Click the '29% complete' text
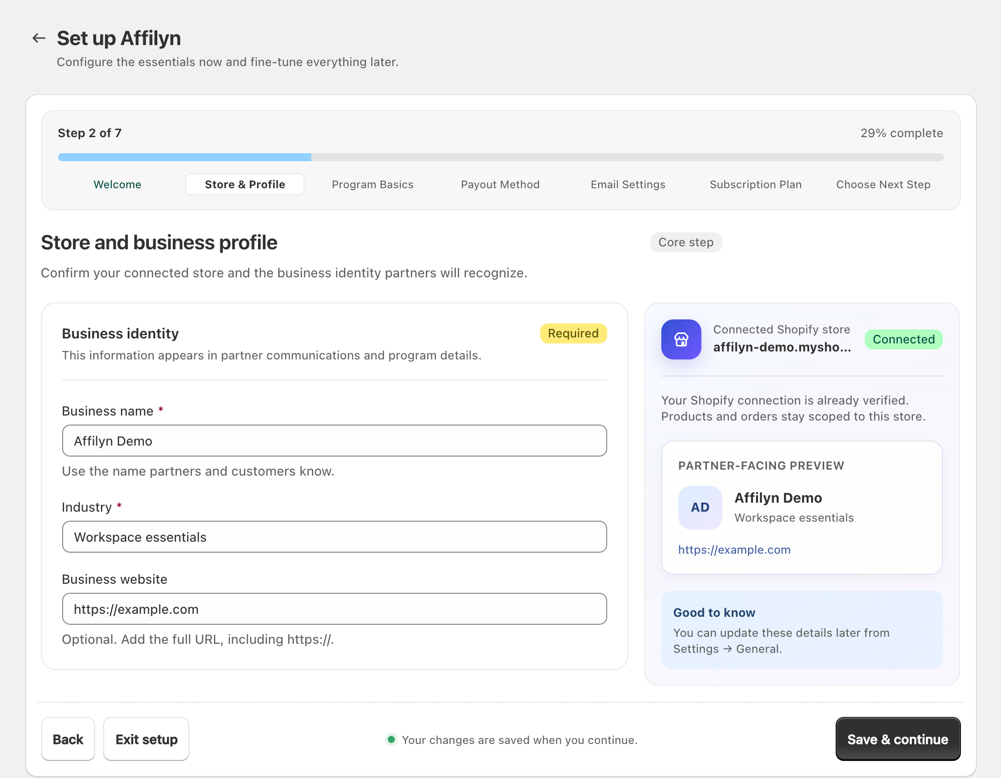The image size is (1001, 778). tap(902, 133)
